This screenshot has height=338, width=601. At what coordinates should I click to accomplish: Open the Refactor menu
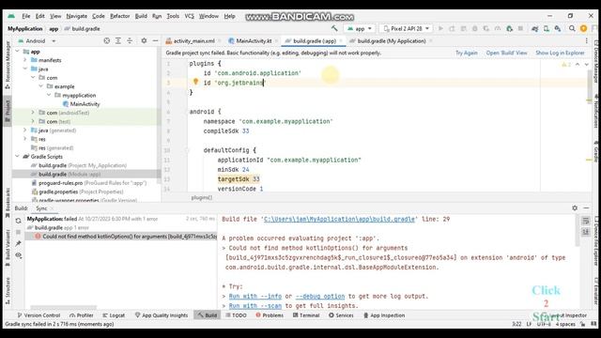tap(119, 16)
